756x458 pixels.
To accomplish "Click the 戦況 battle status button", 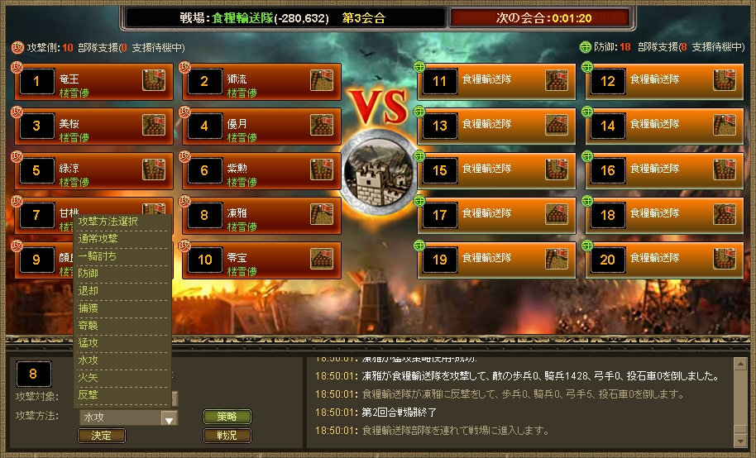I will tap(227, 436).
